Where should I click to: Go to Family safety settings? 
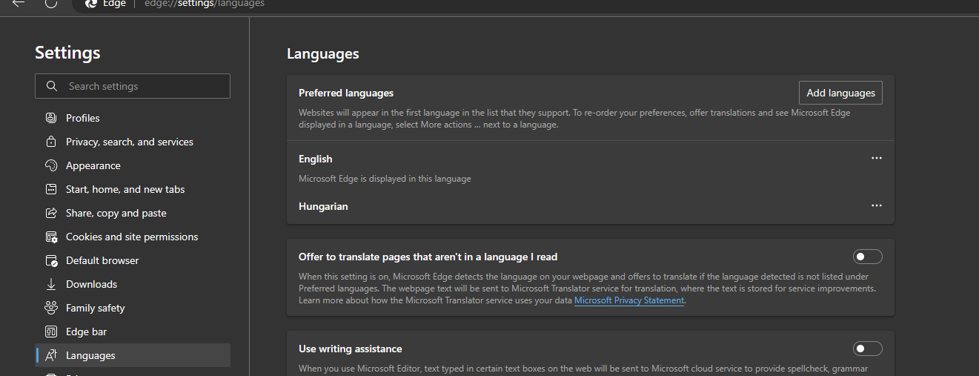[133, 308]
